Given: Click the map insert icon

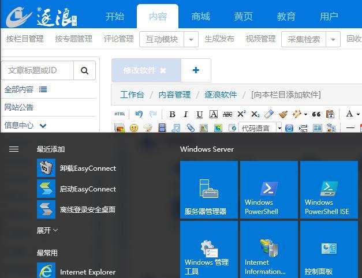Looking at the screenshot, I should click(204, 128).
